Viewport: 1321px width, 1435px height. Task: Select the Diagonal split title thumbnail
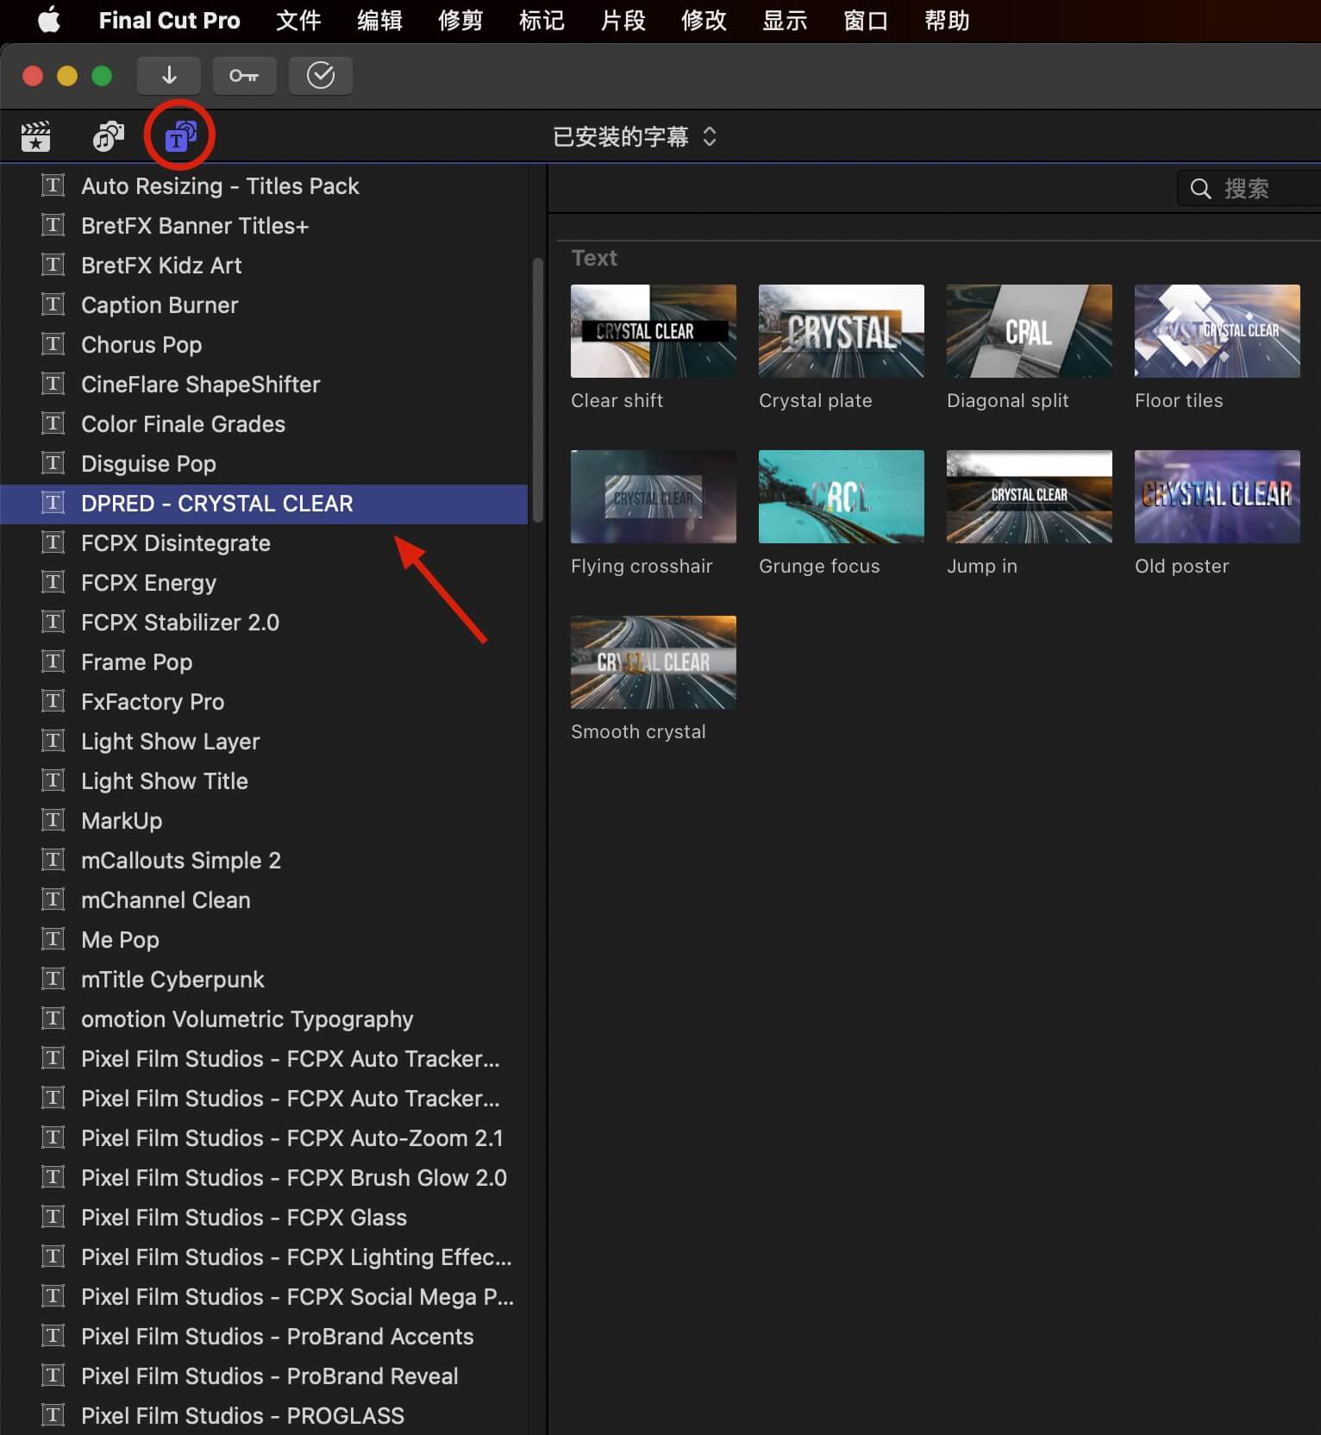pos(1030,331)
